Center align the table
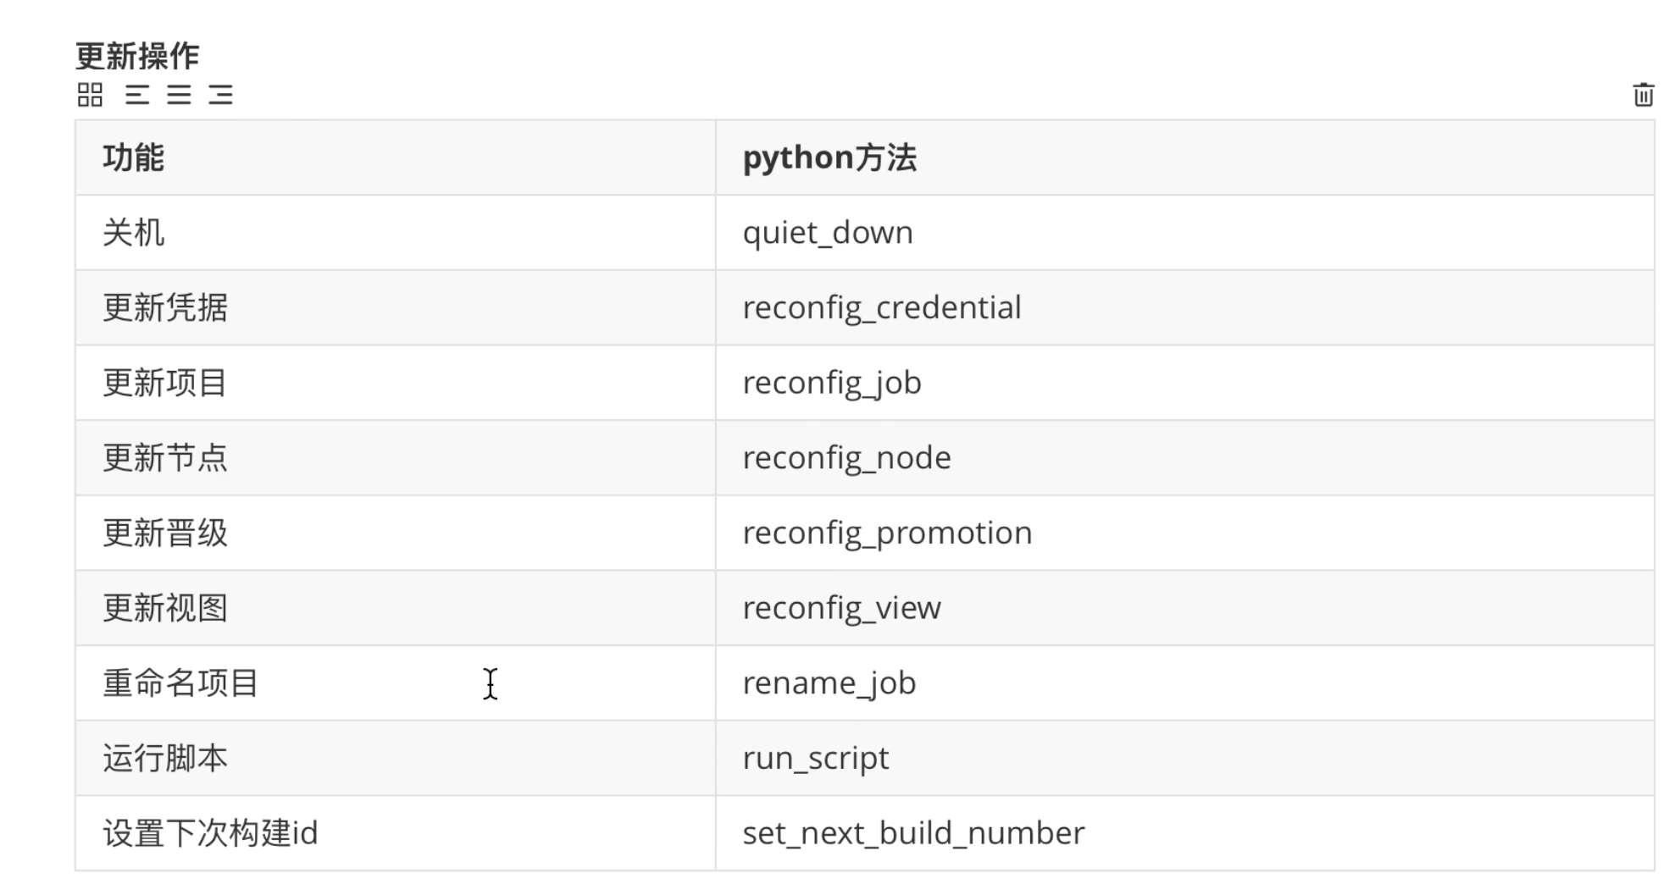The width and height of the screenshot is (1669, 884). click(179, 95)
